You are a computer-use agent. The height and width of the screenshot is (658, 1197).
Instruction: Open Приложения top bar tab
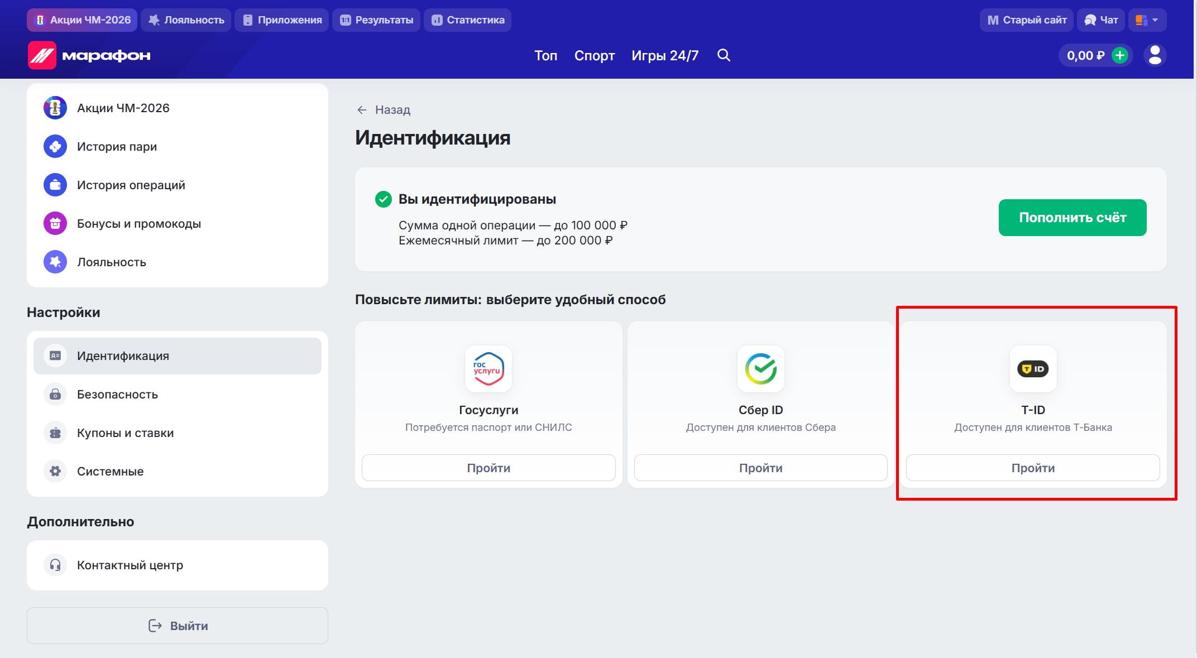click(x=281, y=20)
